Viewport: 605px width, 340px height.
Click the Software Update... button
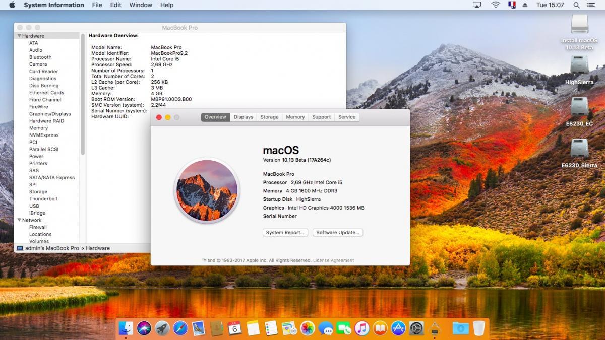(x=338, y=232)
